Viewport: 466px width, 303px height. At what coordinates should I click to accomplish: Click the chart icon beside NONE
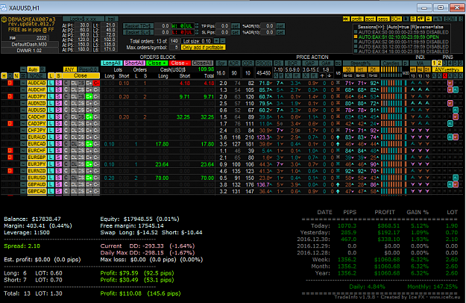point(23,76)
